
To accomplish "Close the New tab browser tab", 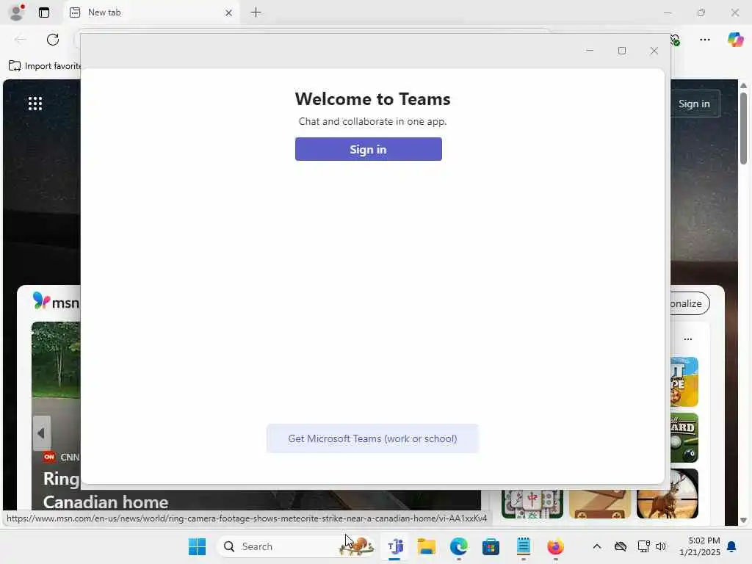I will pyautogui.click(x=229, y=13).
